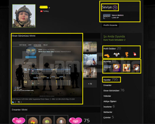Open Ekran Görüntüleri 76 link

coord(114,90)
